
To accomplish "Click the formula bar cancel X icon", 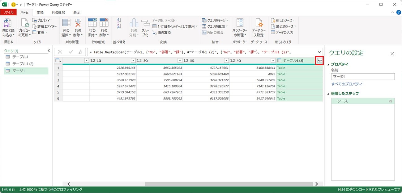I will pos(60,52).
